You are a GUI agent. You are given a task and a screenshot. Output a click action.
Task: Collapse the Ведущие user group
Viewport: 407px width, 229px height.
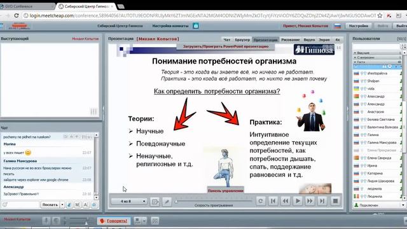coord(377,53)
